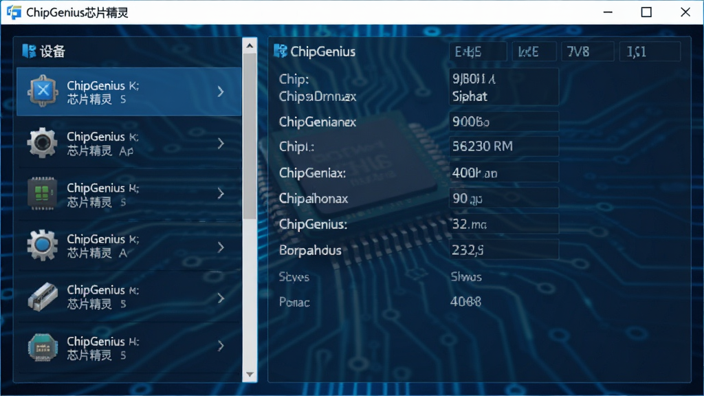Close the ChipGenius window
This screenshot has height=396, width=704.
coord(685,12)
